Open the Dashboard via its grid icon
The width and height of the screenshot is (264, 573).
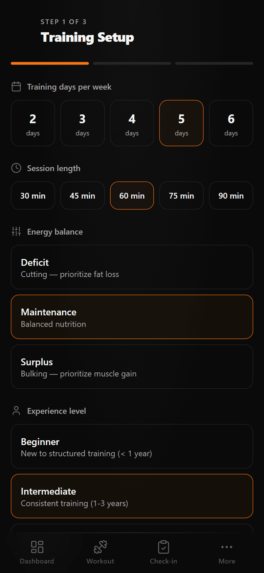click(37, 547)
